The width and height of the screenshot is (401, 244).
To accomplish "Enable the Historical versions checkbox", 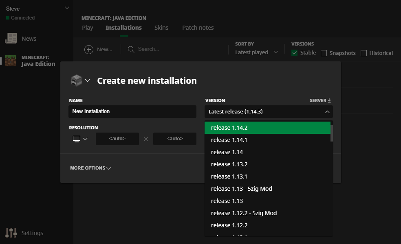I will [x=364, y=53].
